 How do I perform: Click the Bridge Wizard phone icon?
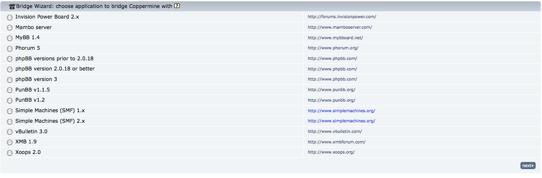[x=12, y=7]
